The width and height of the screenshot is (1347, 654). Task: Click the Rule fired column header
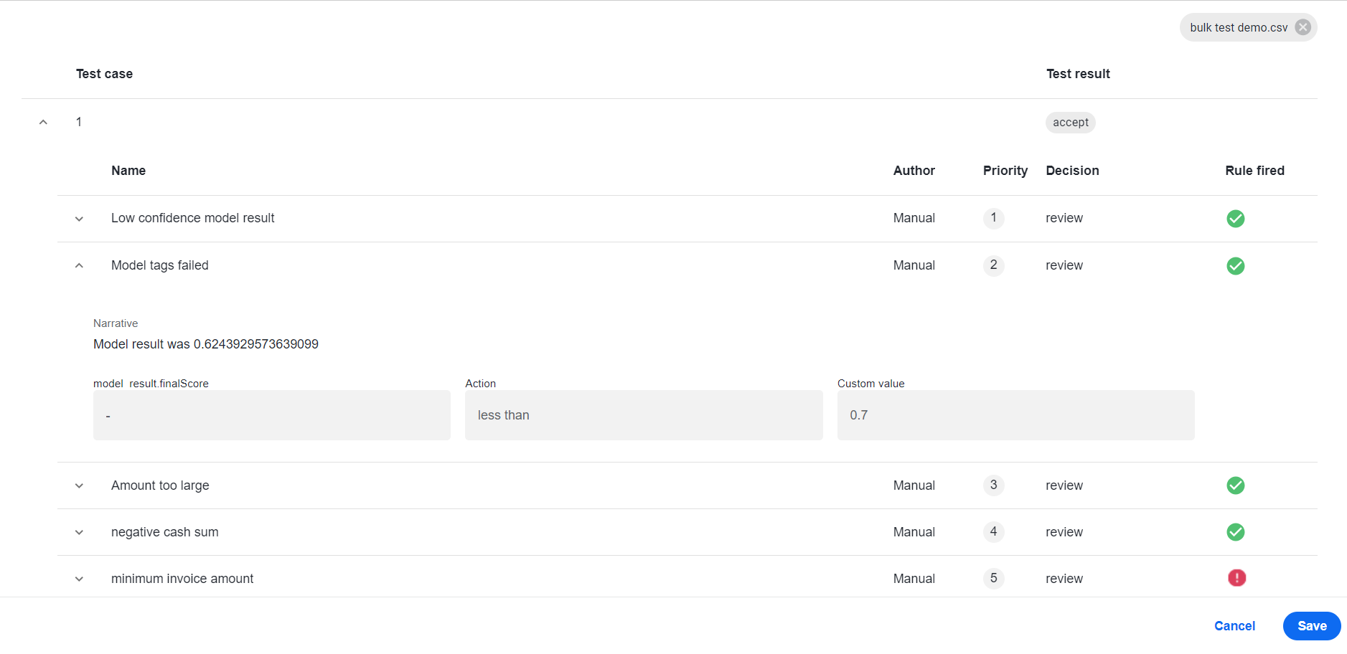point(1254,171)
